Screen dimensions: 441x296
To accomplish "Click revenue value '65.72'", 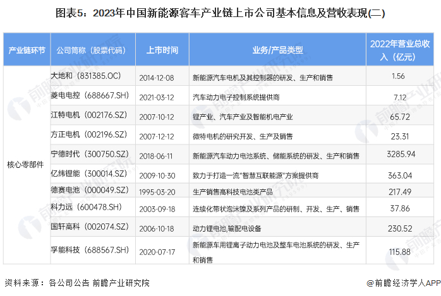I will [x=400, y=117].
